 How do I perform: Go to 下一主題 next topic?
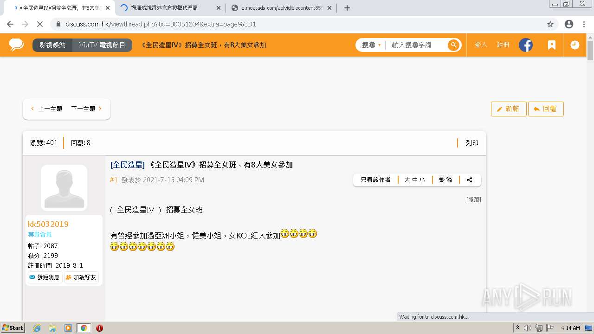[x=87, y=109]
